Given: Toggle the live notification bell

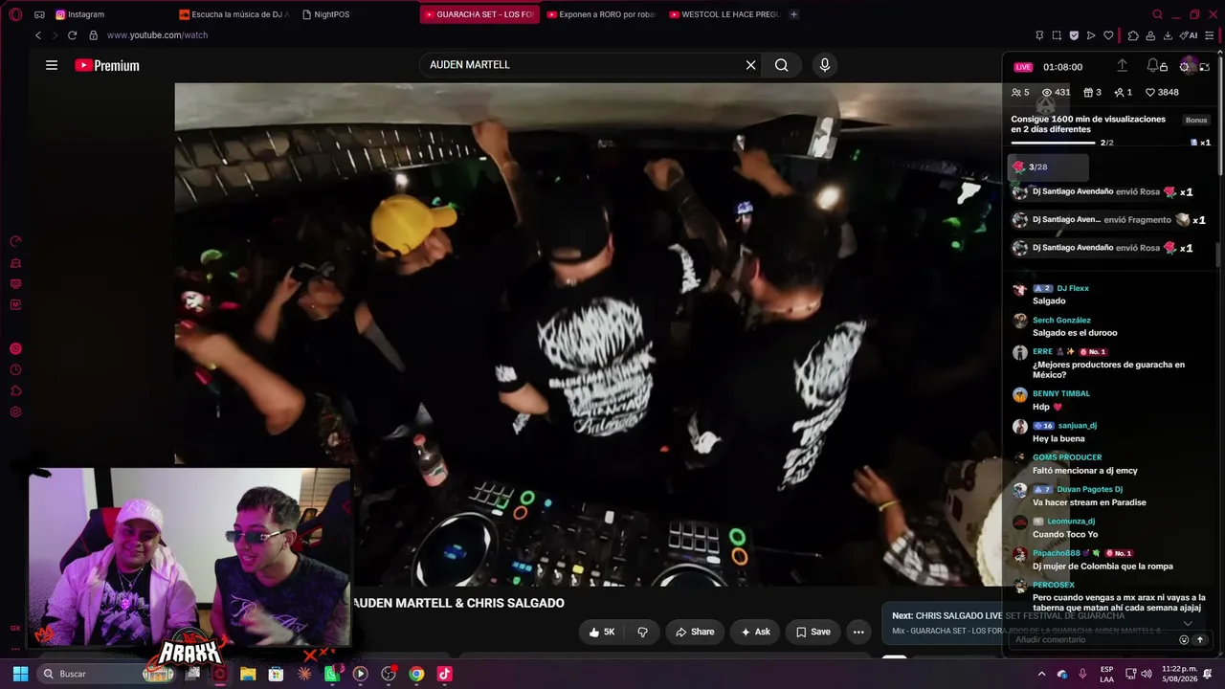Looking at the screenshot, I should 1153,66.
